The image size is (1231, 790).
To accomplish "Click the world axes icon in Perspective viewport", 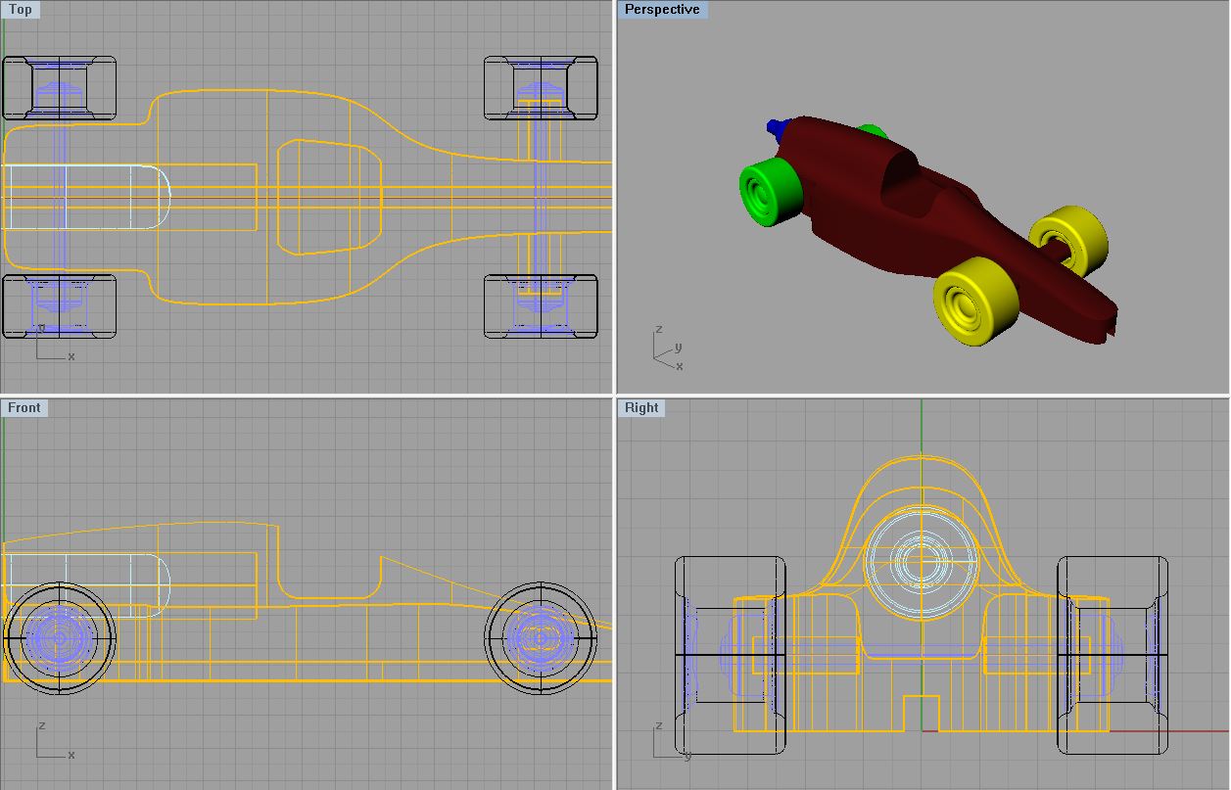I will pyautogui.click(x=666, y=349).
